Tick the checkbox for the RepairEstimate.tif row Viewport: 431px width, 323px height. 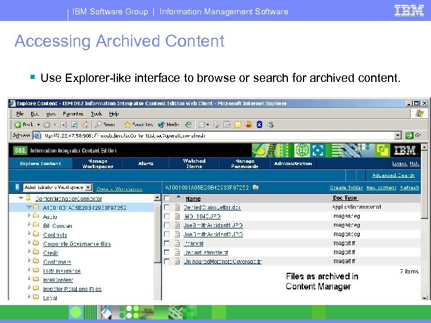tap(166, 252)
